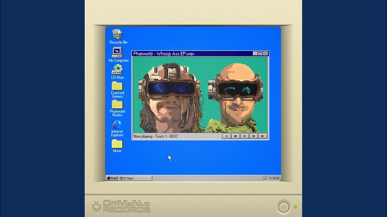Minimize the Phatworld player window

255,54
